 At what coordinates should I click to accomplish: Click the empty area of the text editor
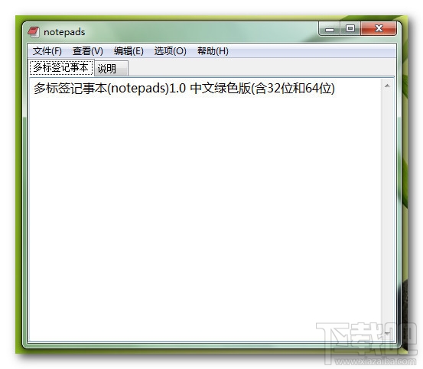[205, 215]
